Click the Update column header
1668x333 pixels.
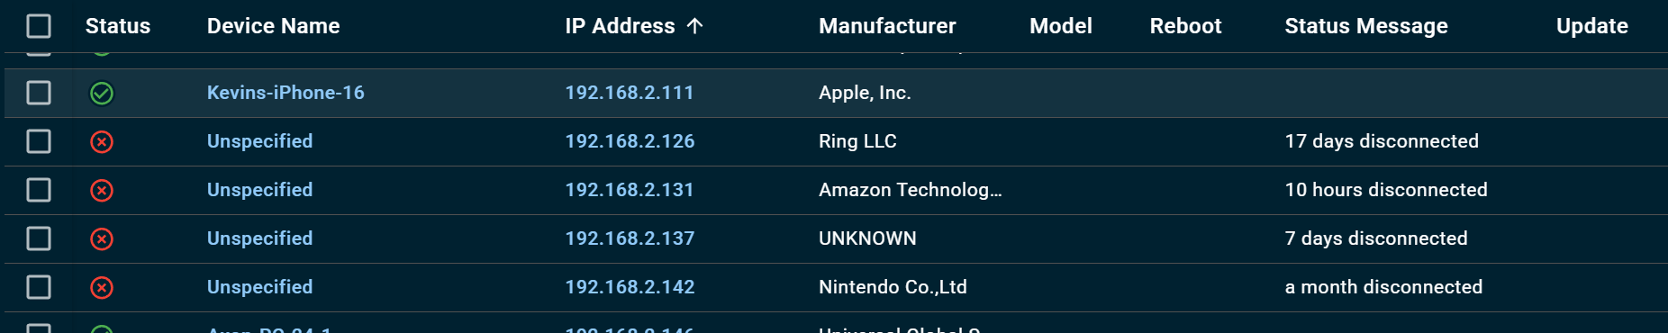(1591, 26)
